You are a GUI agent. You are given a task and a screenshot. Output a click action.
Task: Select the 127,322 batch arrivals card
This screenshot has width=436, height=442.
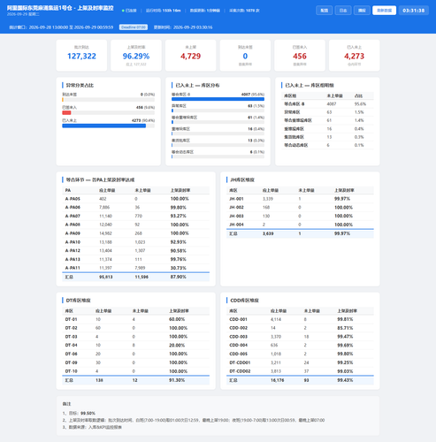point(81,56)
